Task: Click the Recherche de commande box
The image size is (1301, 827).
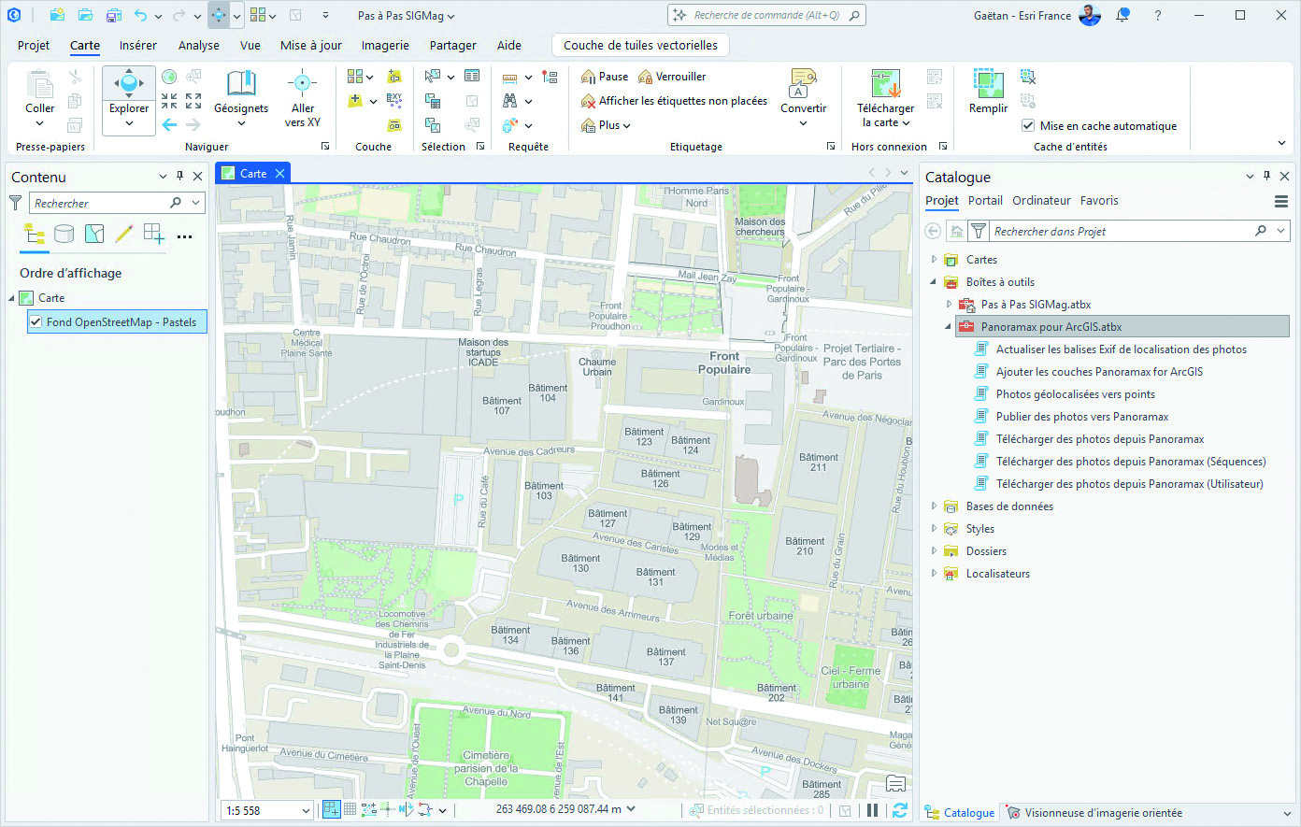Action: [x=766, y=15]
